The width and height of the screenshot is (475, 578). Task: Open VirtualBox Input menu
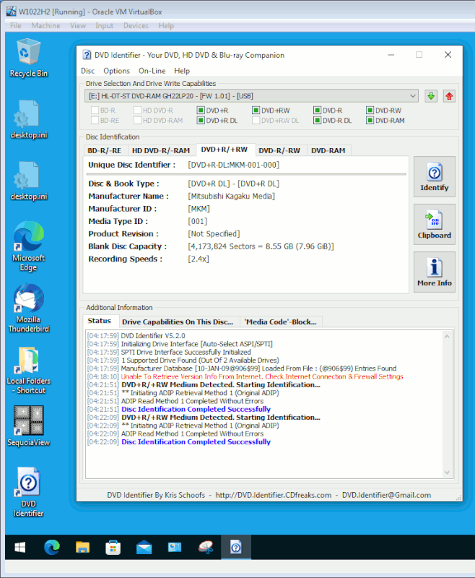tap(105, 25)
